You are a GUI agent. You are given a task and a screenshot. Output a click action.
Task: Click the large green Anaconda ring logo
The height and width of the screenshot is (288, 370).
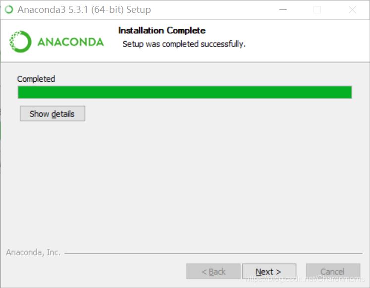point(20,42)
